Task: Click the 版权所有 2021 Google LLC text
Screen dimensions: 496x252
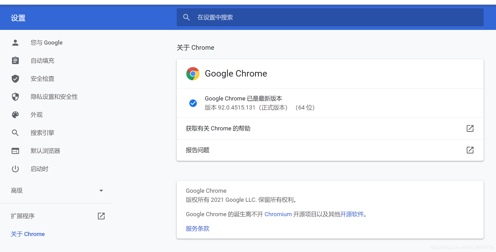Action: [221, 200]
